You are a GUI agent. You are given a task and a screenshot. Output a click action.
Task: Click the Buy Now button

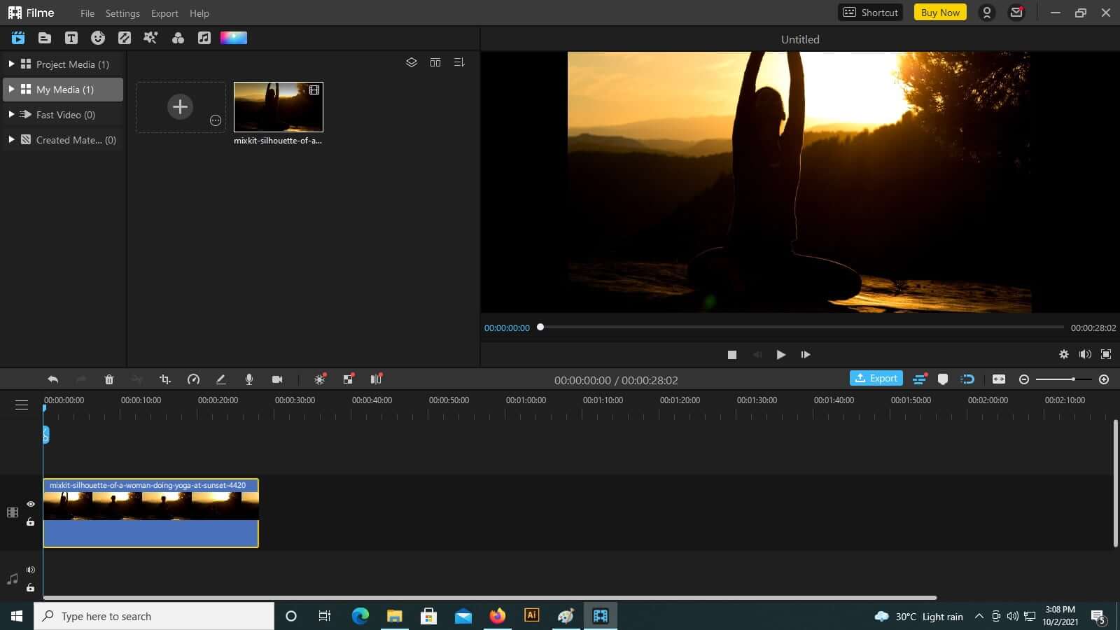pyautogui.click(x=940, y=12)
